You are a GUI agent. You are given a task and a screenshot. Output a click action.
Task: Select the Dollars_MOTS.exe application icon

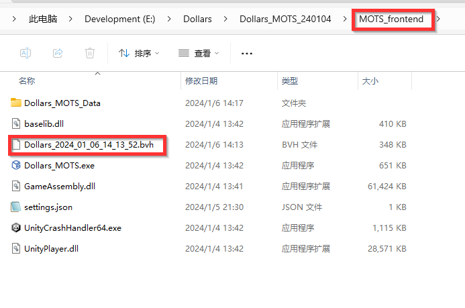coord(17,165)
